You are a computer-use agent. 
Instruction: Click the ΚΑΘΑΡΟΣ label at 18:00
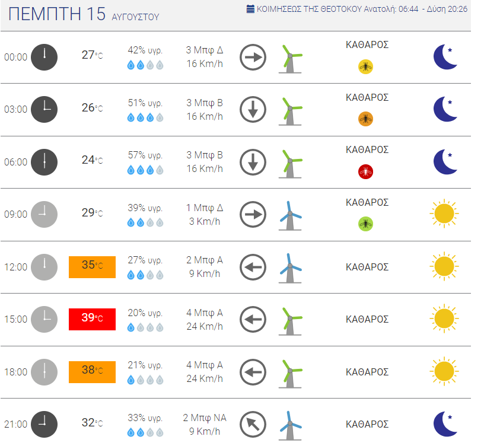coord(367,372)
